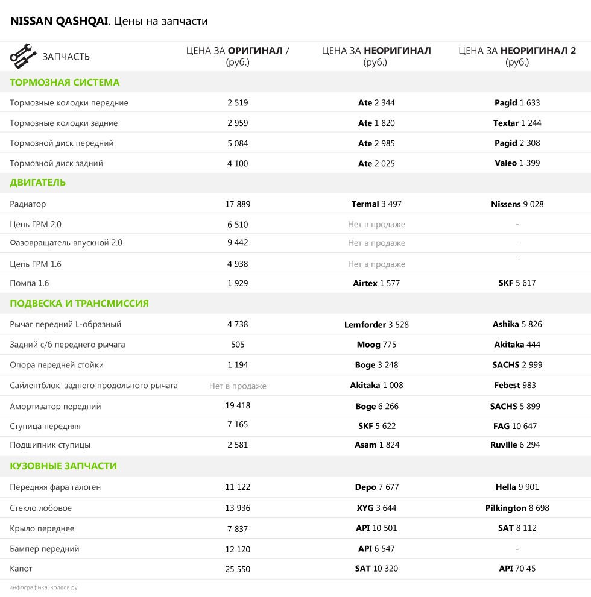
Task: Select 'Тормозной диск задний' row label
Action: (x=57, y=163)
